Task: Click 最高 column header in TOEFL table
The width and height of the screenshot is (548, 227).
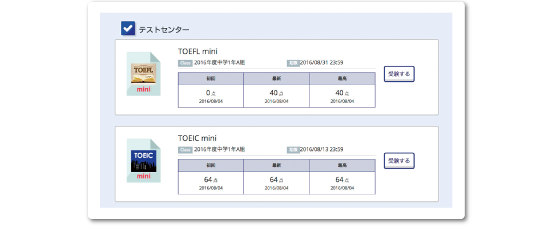Action: point(342,78)
